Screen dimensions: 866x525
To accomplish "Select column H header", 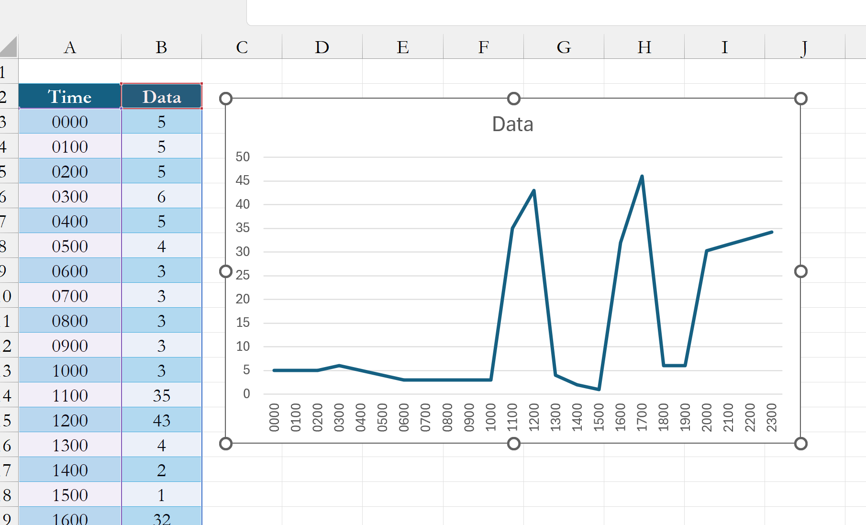I will [x=644, y=47].
